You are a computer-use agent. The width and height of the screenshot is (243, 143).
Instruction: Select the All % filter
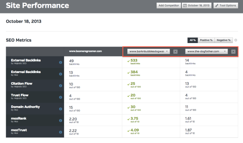point(192,40)
